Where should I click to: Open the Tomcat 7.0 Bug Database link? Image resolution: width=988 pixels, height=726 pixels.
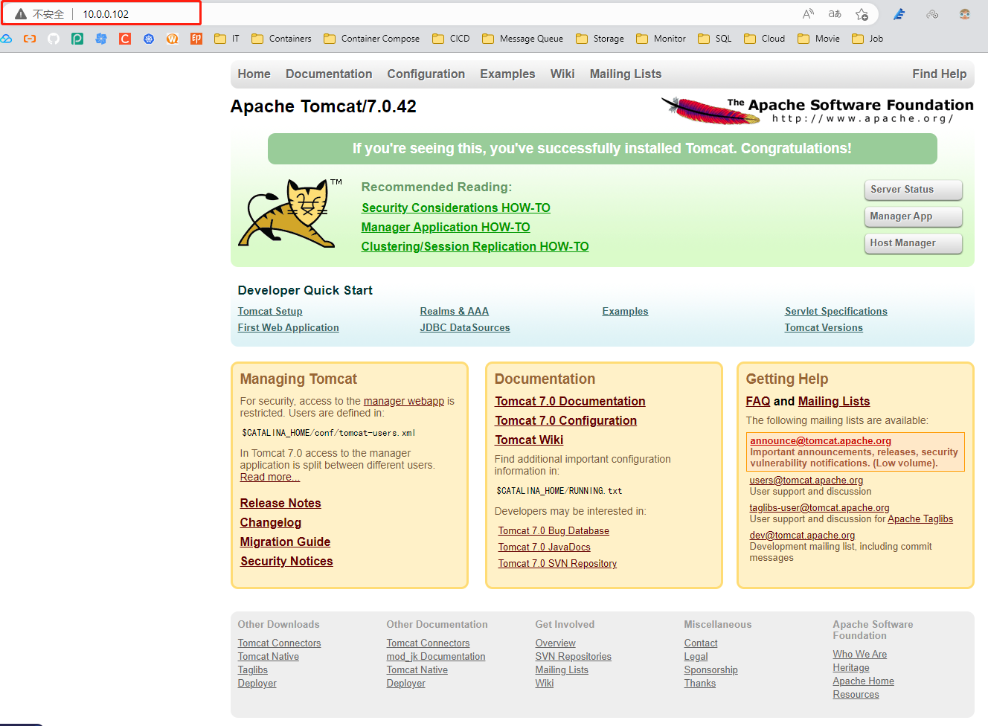[x=554, y=530]
